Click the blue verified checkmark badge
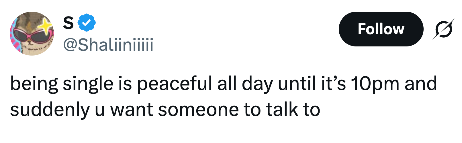Screen dimensions: 462x143 [x=87, y=23]
